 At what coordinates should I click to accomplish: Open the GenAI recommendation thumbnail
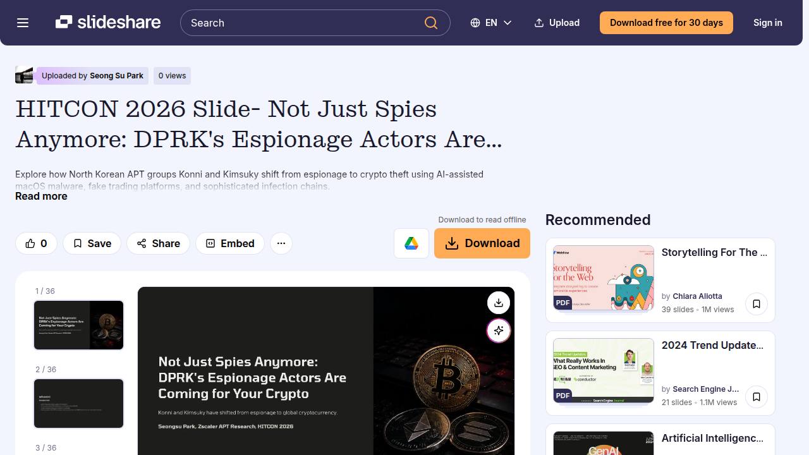(604, 443)
